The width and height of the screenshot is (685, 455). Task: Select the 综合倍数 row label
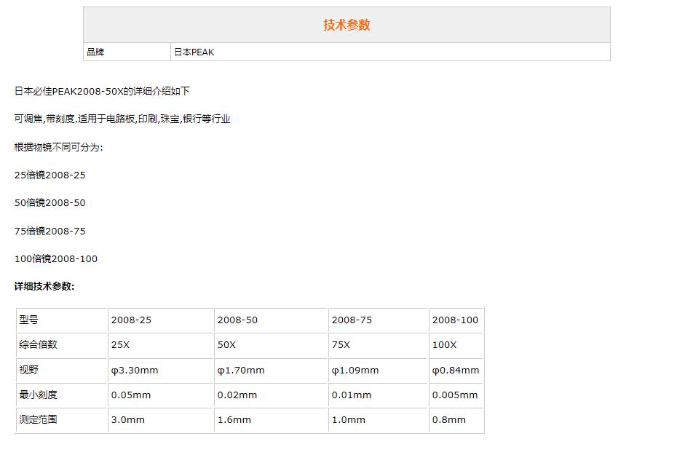(x=38, y=344)
